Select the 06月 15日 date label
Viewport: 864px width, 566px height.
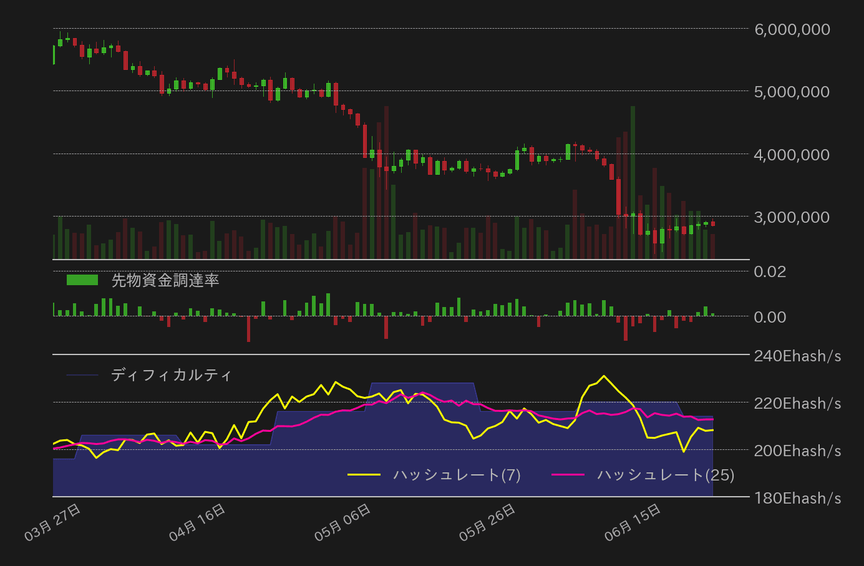coord(633,522)
